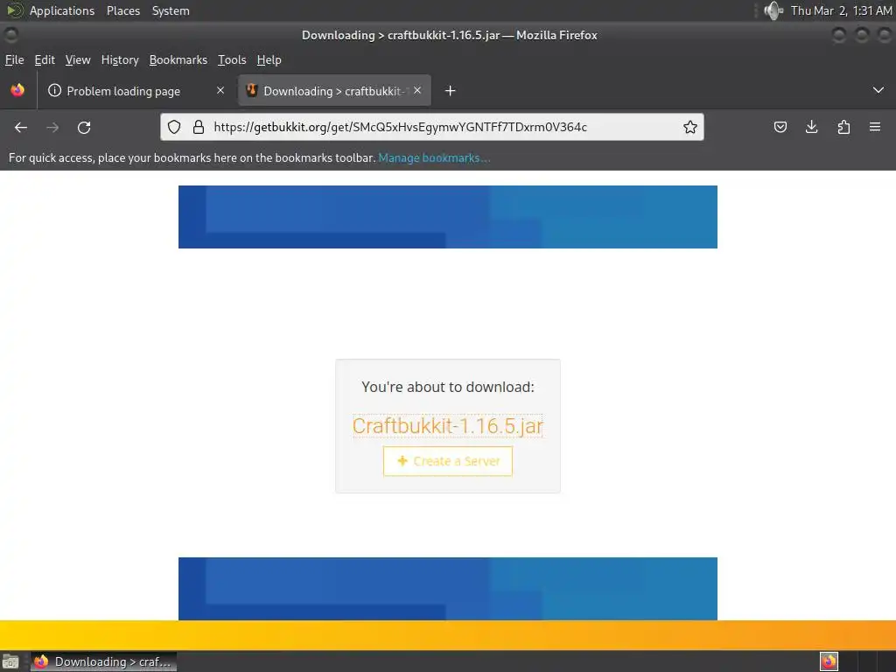Viewport: 896px width, 672px height.
Task: Open Firefox View pinned icon
Action: [x=17, y=90]
